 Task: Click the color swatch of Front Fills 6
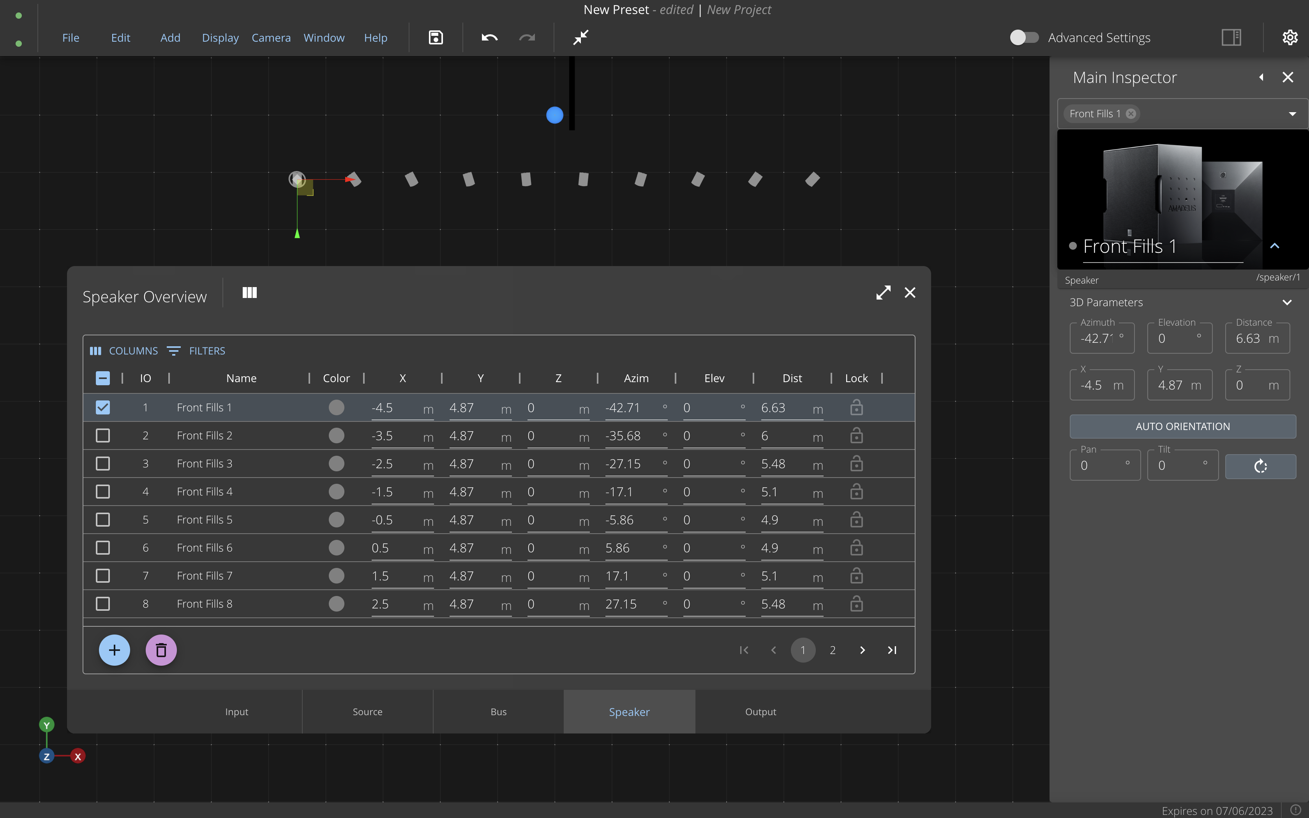pyautogui.click(x=337, y=548)
